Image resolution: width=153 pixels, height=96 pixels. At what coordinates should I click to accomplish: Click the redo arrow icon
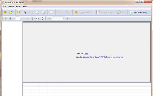[x=67, y=12]
